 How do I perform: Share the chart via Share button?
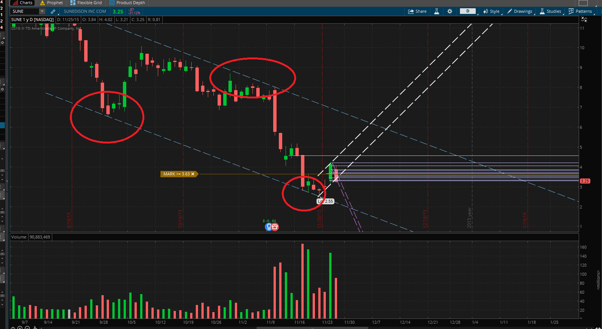[417, 11]
